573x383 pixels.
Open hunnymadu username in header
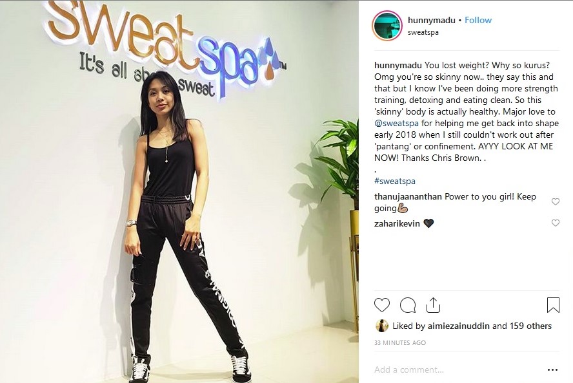point(431,20)
